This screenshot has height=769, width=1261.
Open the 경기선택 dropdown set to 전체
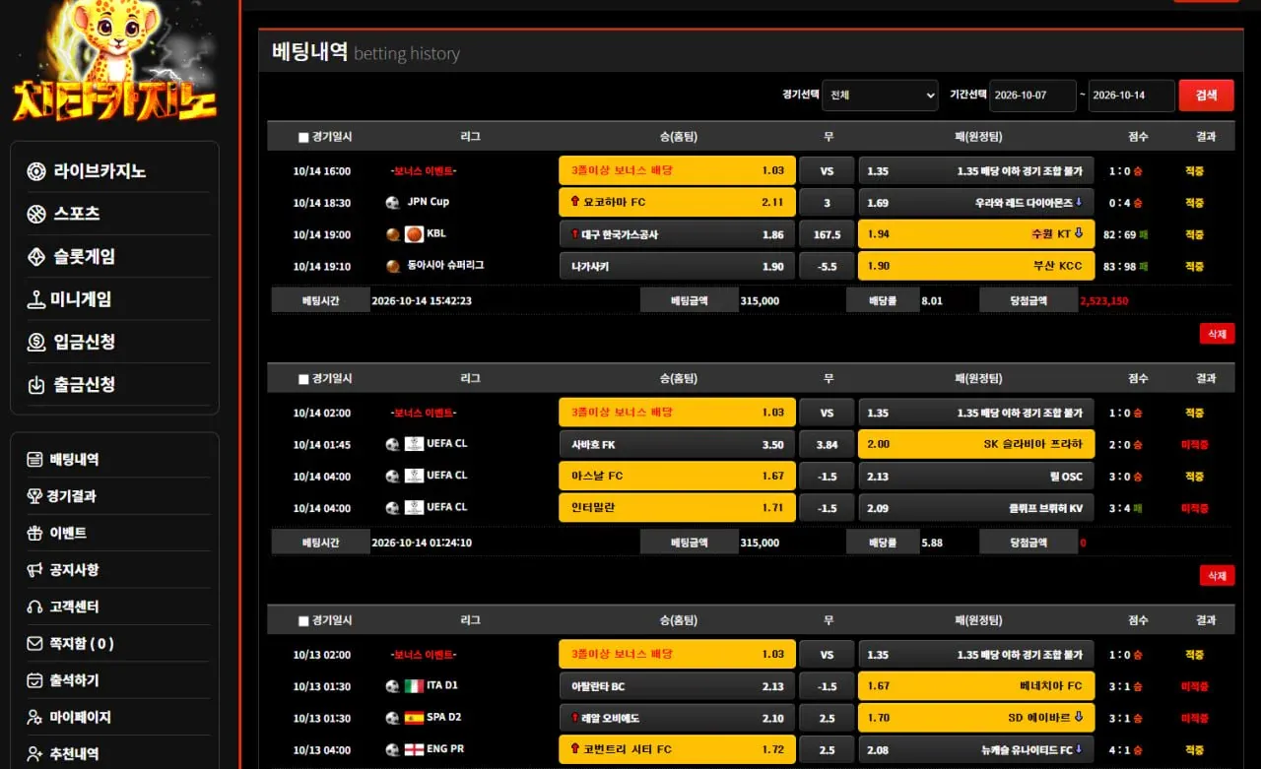pos(880,96)
